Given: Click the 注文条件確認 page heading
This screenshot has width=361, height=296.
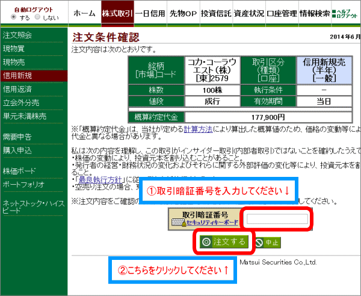Looking at the screenshot, I should 106,37.
